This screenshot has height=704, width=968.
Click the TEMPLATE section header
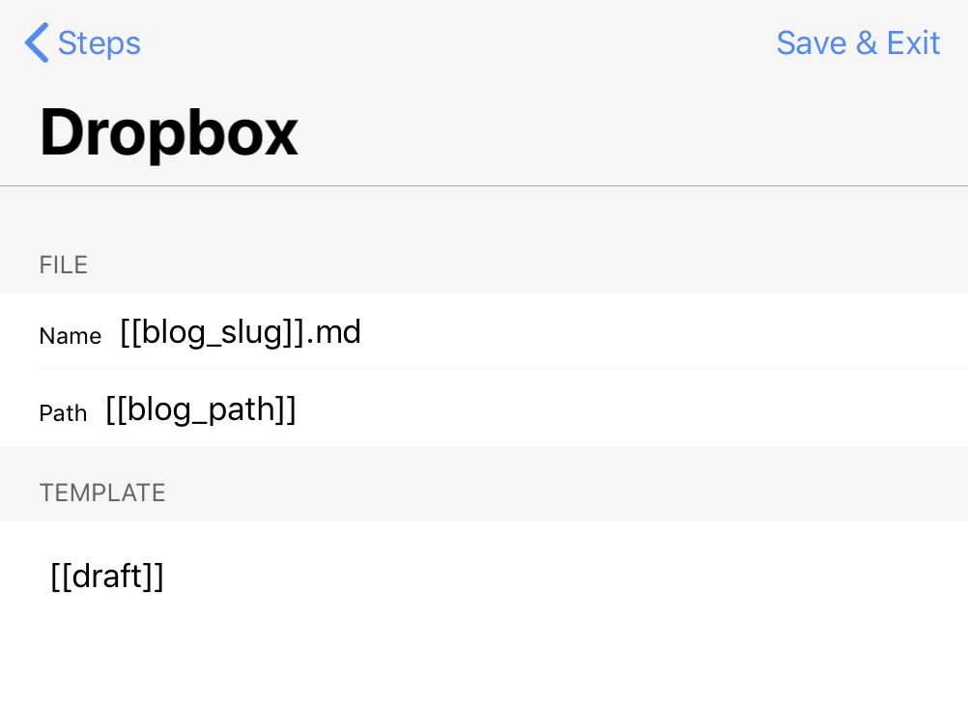tap(102, 493)
